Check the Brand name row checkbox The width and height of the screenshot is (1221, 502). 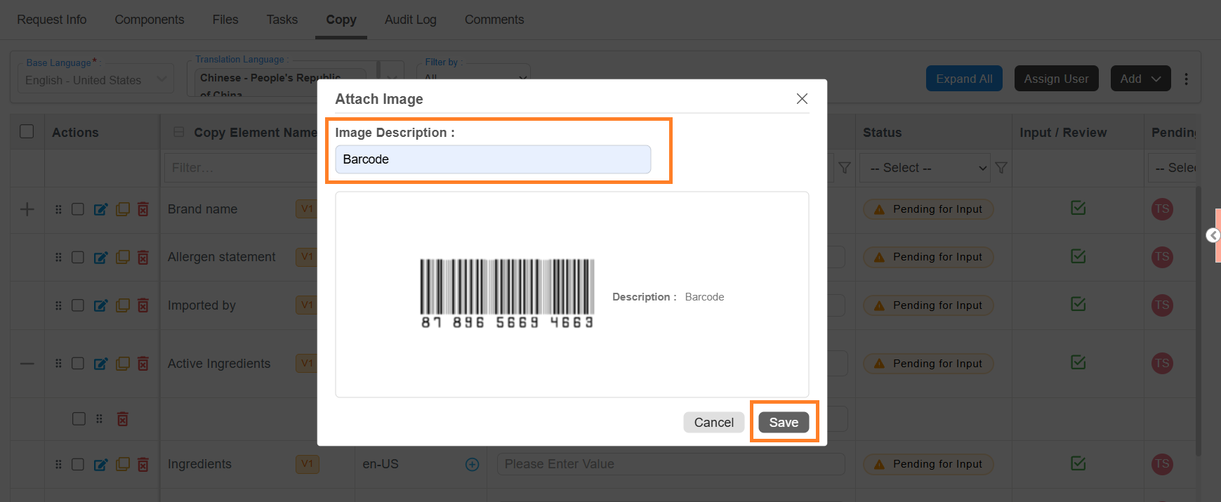(x=78, y=209)
